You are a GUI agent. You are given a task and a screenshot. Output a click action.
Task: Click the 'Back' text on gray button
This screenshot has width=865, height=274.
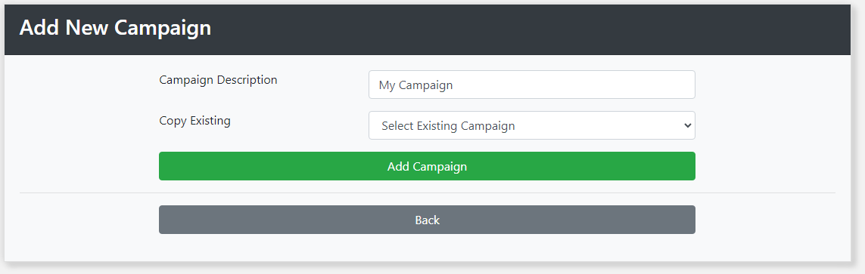(x=427, y=220)
